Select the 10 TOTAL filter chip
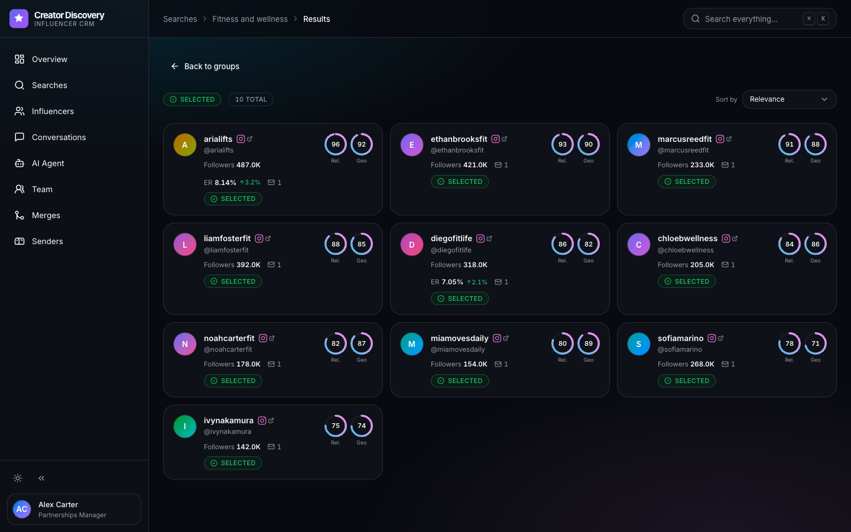This screenshot has width=851, height=532. click(x=251, y=99)
